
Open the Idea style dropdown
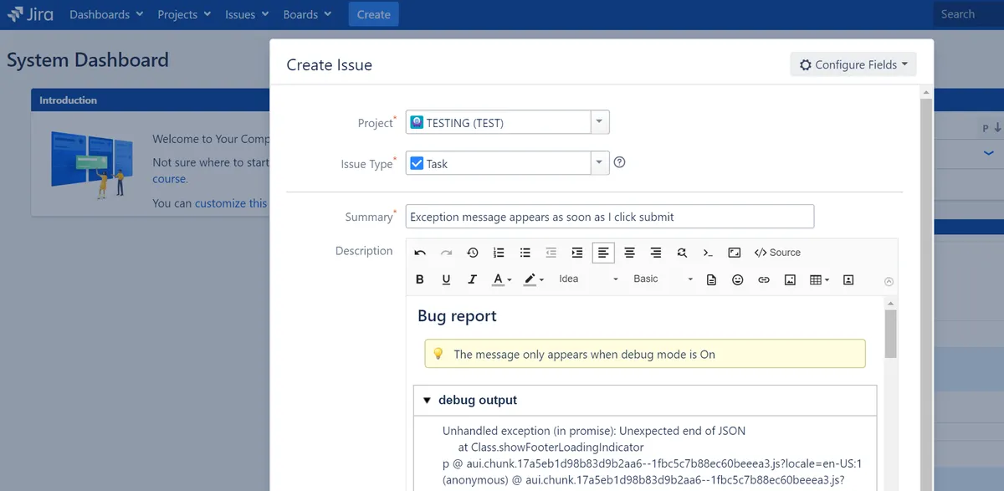click(589, 279)
